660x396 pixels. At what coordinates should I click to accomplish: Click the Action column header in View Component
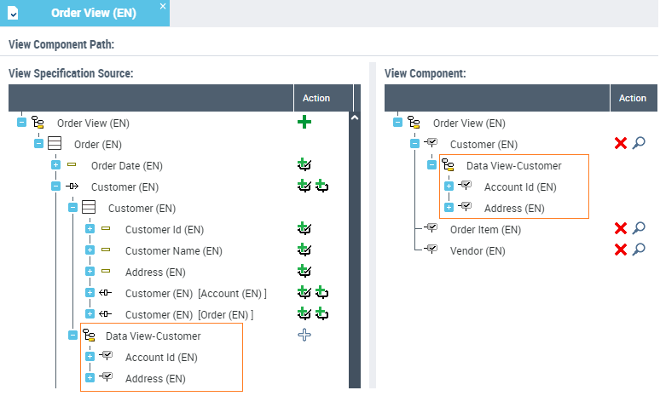632,98
